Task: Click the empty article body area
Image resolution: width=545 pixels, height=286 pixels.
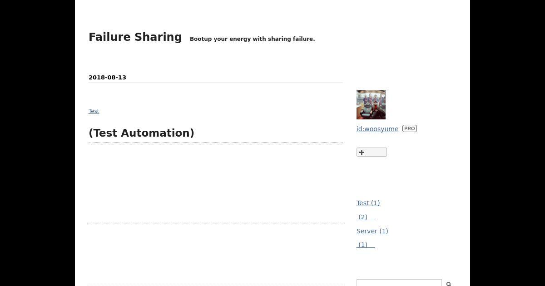Action: tap(216, 183)
